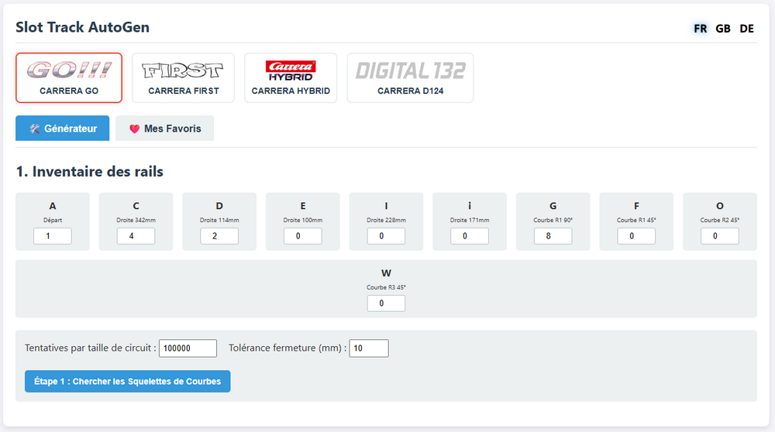Viewport: 775px width, 432px height.
Task: Click the heart icon on Mes Favoris
Action: [x=134, y=129]
